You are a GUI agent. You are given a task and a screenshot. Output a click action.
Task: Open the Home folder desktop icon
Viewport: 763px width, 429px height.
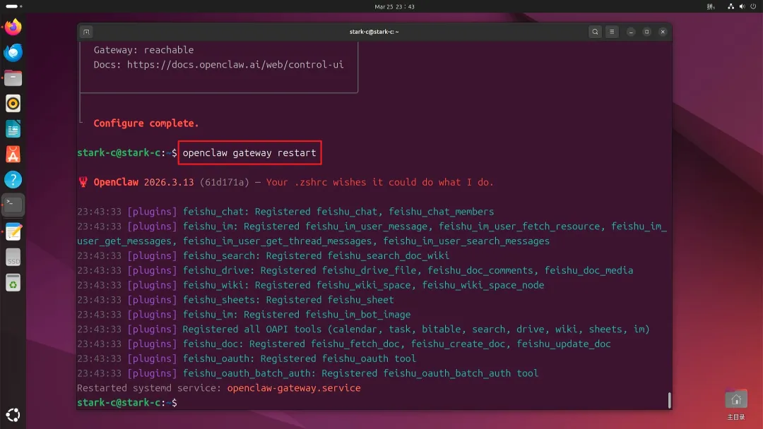point(735,404)
